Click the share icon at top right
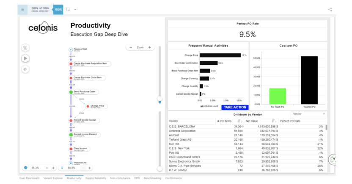Screen dimensions: 352x184 coord(330,9)
